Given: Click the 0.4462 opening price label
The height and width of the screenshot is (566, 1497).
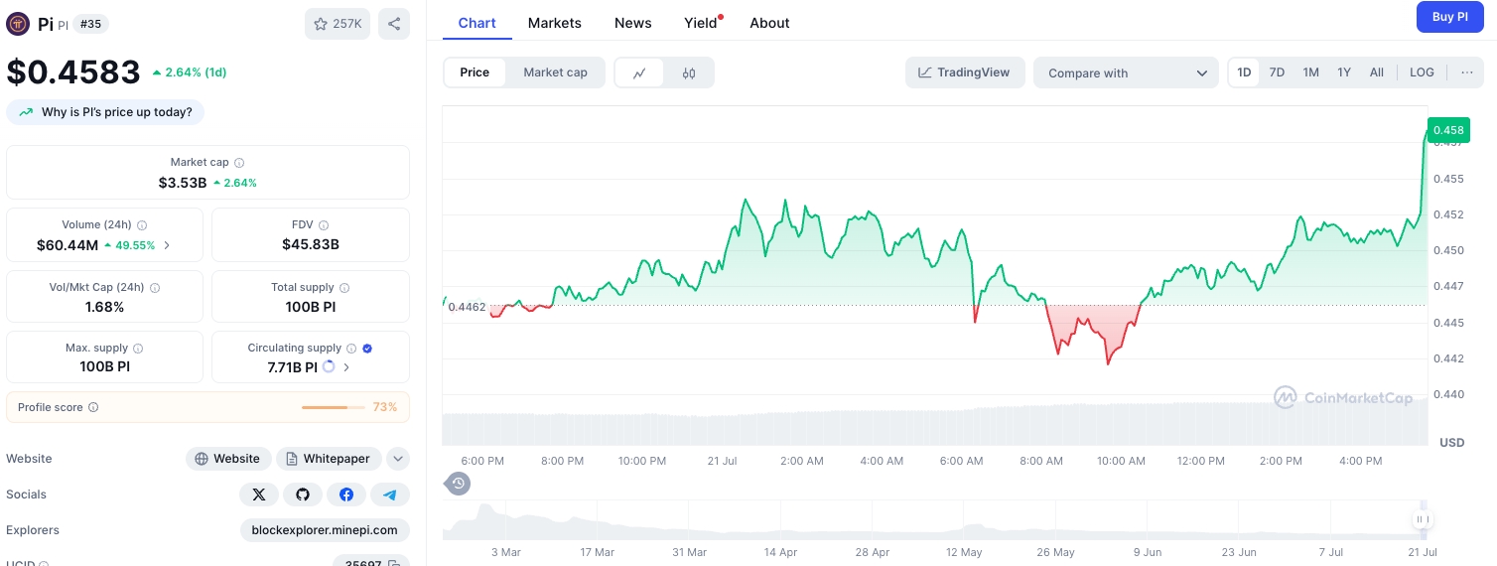Looking at the screenshot, I should click(467, 307).
